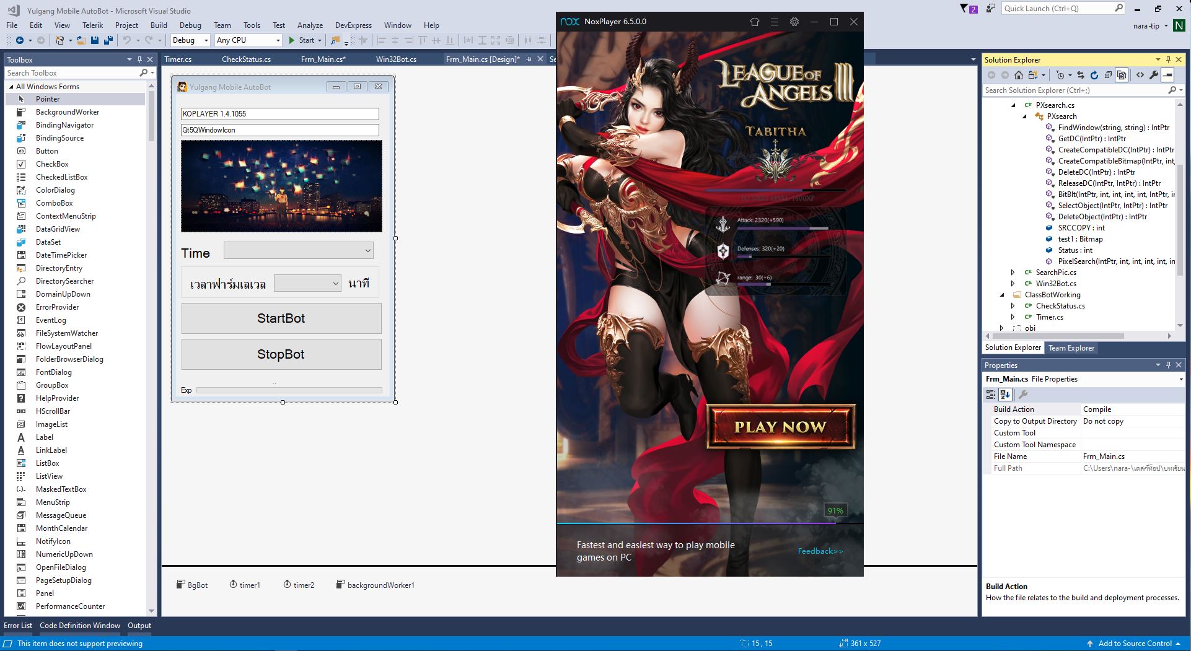Click the pin icon on Toolbox panel

(139, 59)
